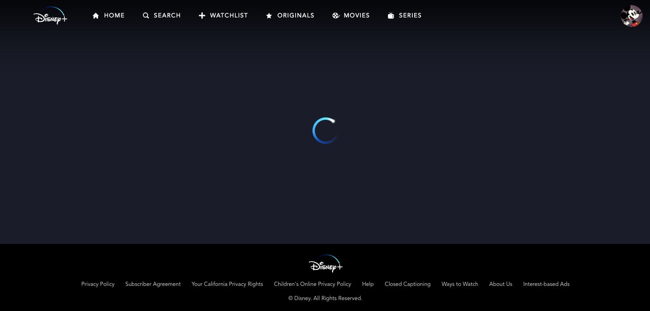Open the Subscriber Agreement link
The width and height of the screenshot is (650, 311).
click(x=153, y=284)
